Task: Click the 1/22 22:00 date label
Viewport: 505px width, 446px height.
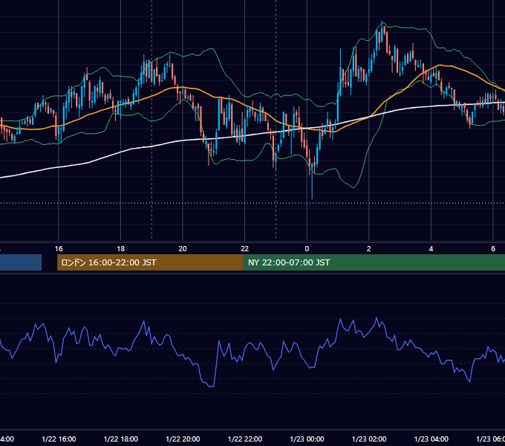Action: pos(245,439)
